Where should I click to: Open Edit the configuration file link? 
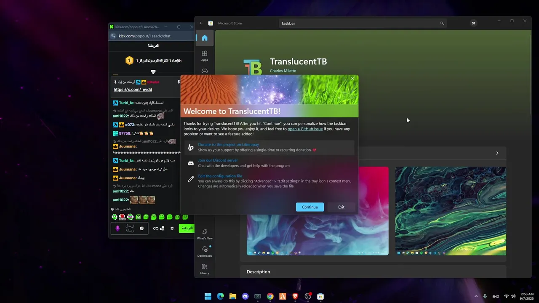(220, 176)
